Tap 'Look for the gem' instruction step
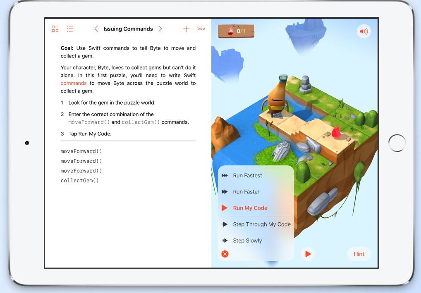The width and height of the screenshot is (421, 293). coord(112,103)
